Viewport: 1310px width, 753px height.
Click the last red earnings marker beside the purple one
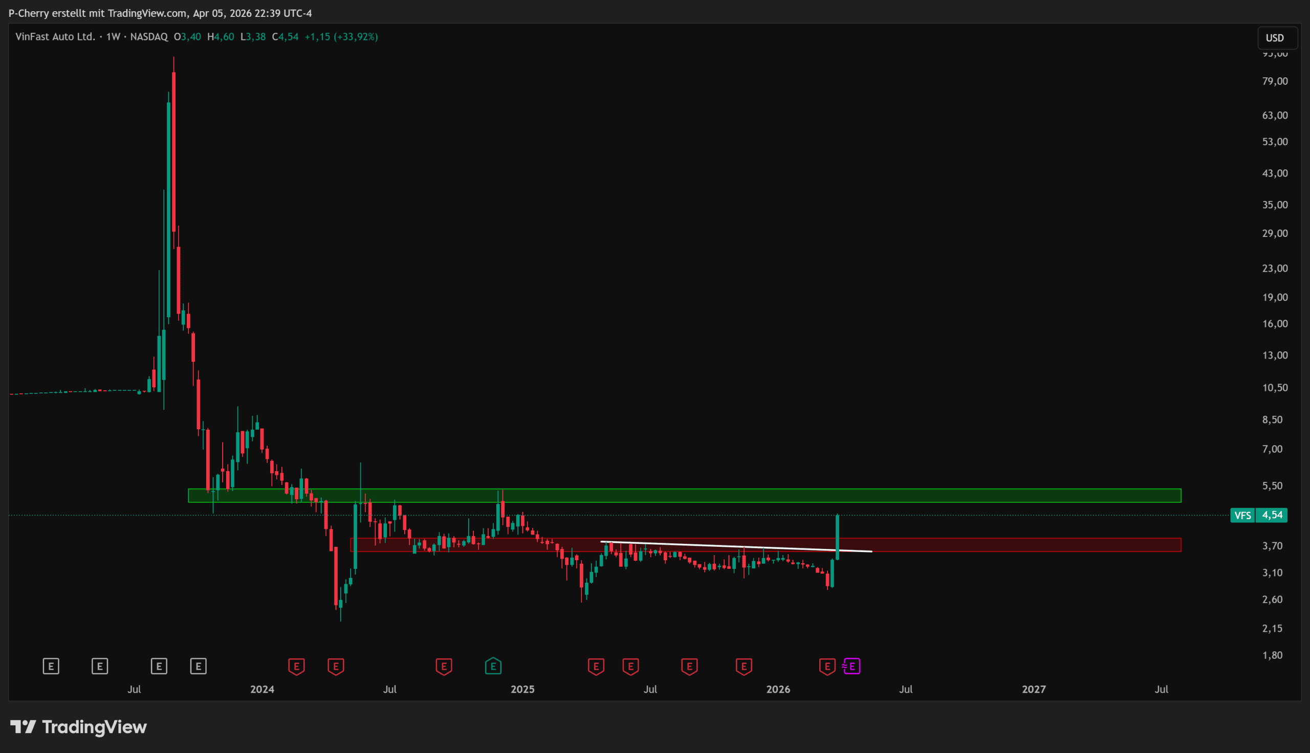pos(827,666)
